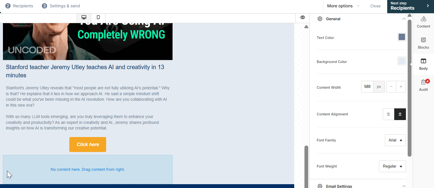Go to step 2 Recipients
This screenshot has height=188, width=434.
click(19, 6)
